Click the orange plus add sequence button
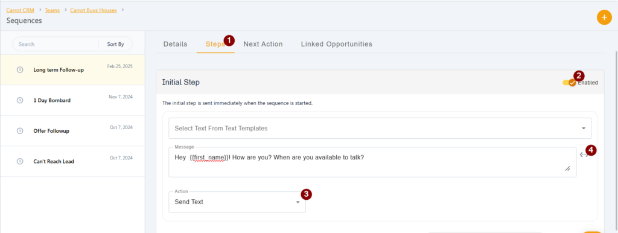The height and width of the screenshot is (233, 618). [604, 18]
